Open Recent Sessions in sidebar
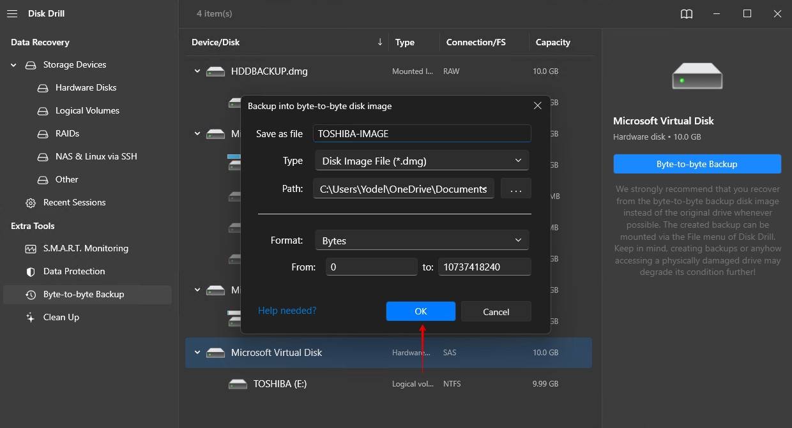 (x=74, y=202)
